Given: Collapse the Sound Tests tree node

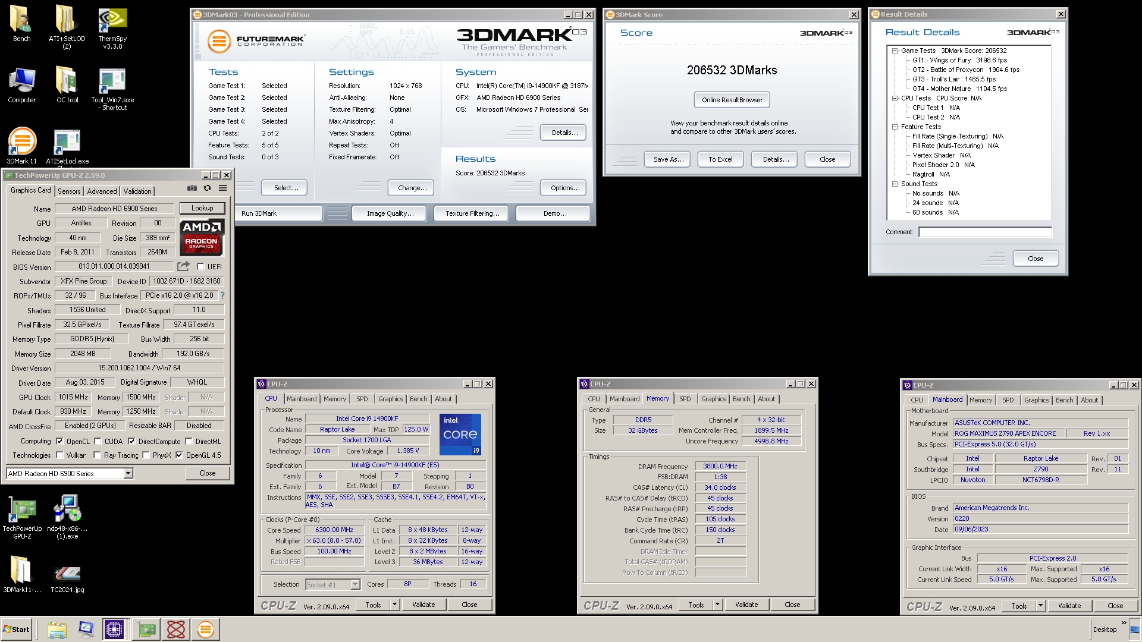Looking at the screenshot, I should point(895,184).
